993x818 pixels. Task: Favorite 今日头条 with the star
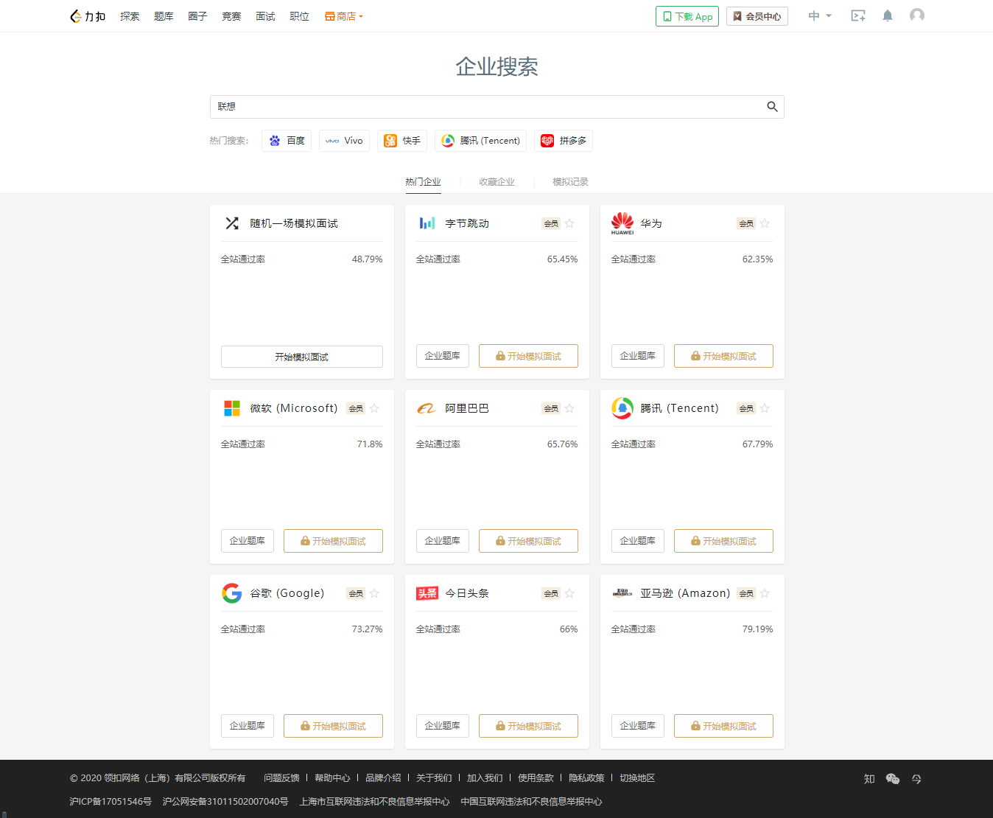click(x=569, y=593)
